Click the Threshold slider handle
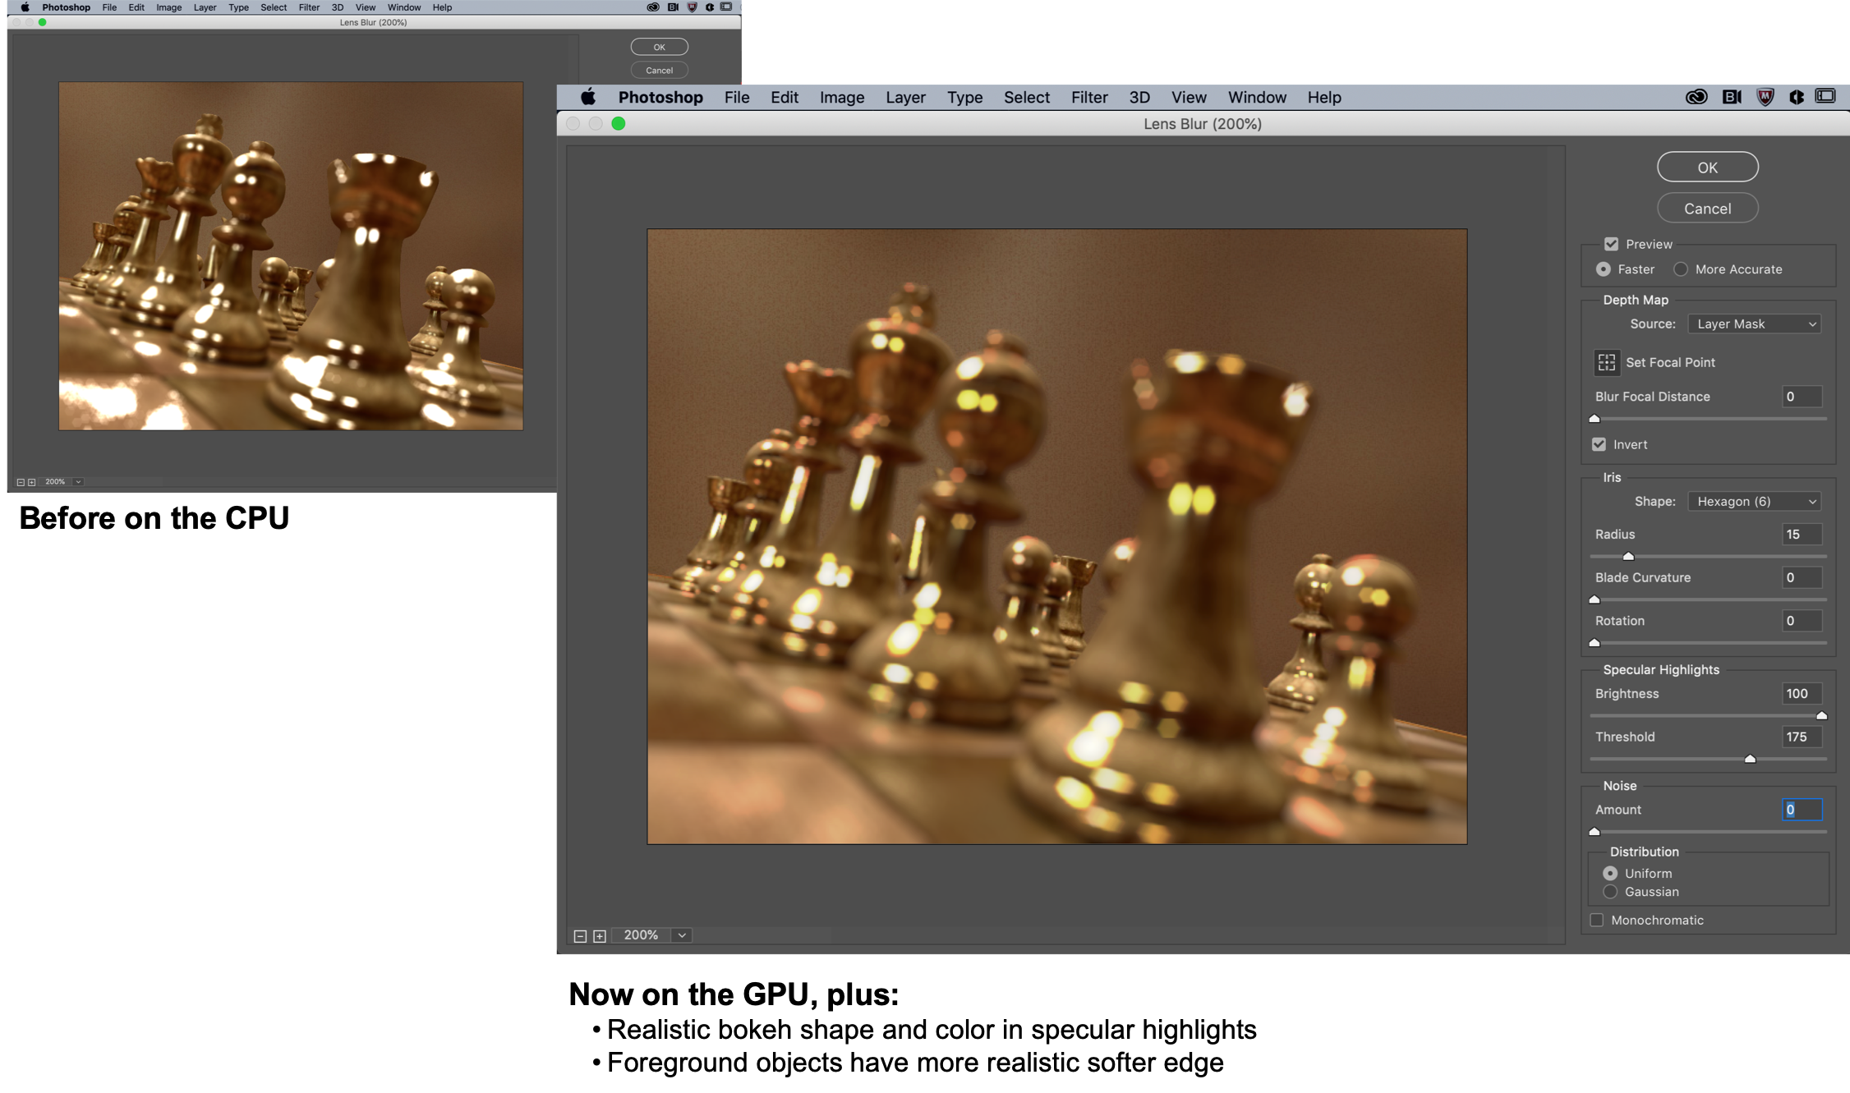1850x1093 pixels. click(1750, 759)
